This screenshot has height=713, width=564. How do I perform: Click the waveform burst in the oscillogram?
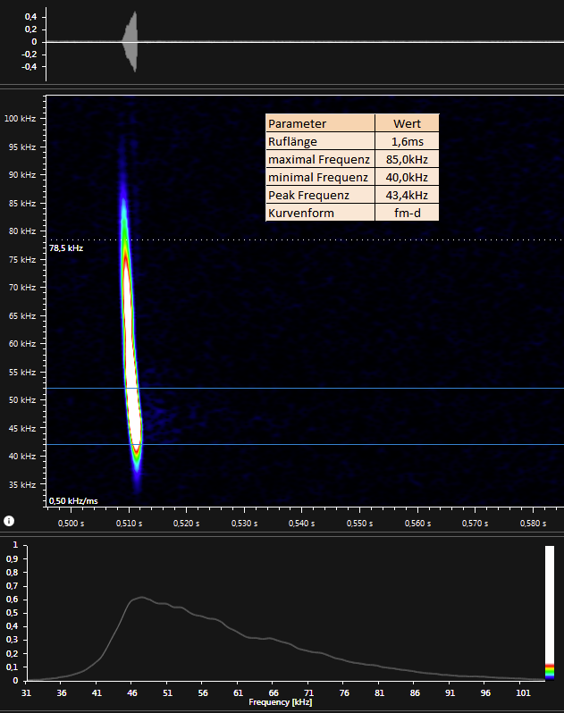tap(130, 41)
